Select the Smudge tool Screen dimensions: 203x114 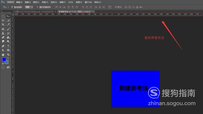pos(3,41)
